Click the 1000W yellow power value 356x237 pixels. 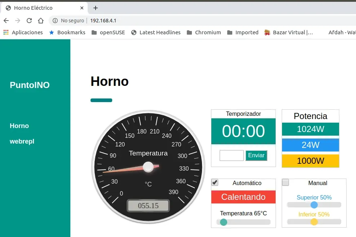310,161
